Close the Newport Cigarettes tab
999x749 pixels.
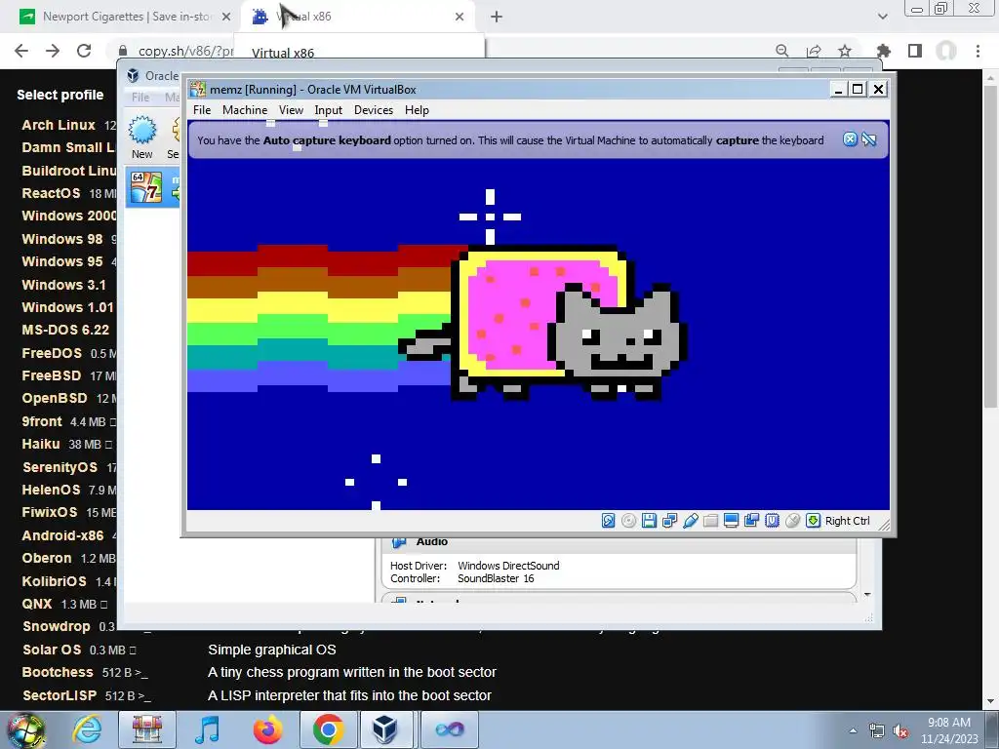(x=226, y=17)
